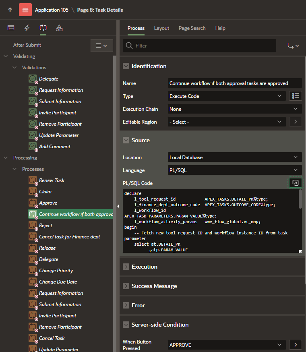Select the Reject process in the tree
The image size is (306, 352).
[45, 226]
